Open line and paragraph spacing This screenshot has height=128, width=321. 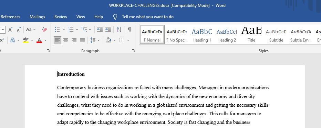tap(93, 40)
